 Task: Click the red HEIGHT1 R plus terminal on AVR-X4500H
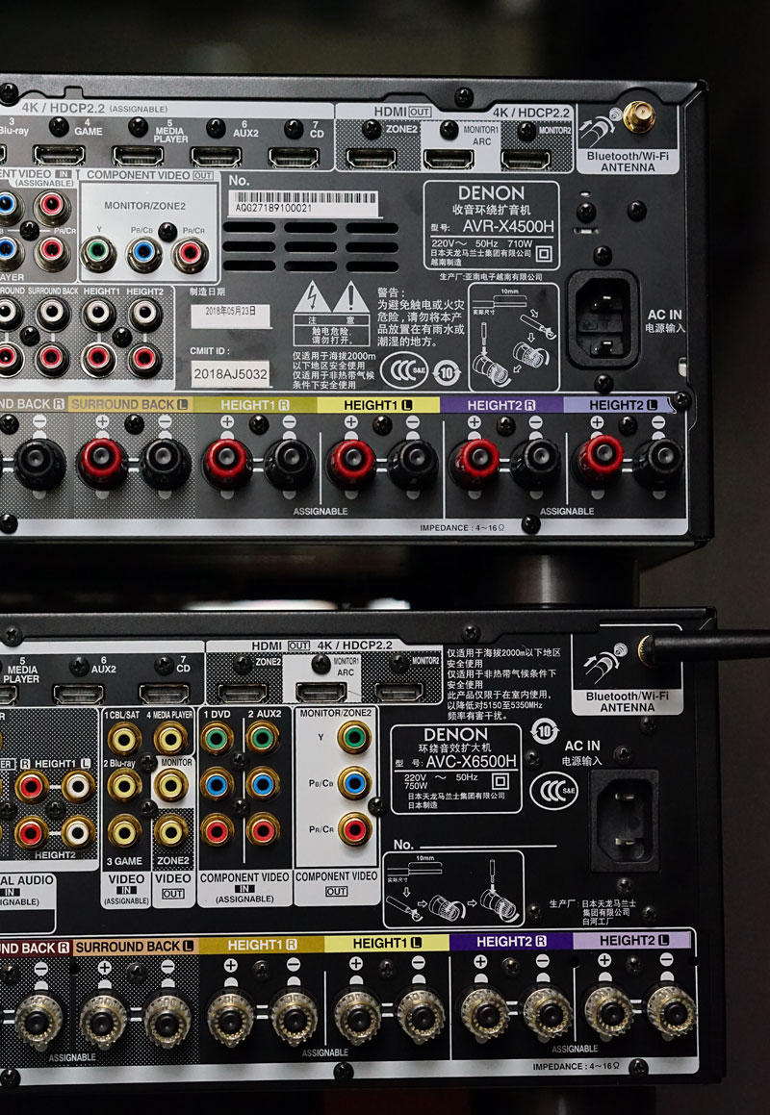(x=226, y=464)
